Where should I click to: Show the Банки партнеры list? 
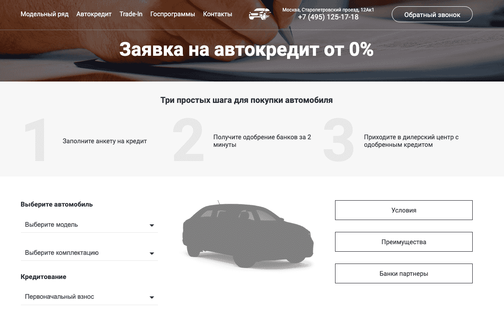404,273
